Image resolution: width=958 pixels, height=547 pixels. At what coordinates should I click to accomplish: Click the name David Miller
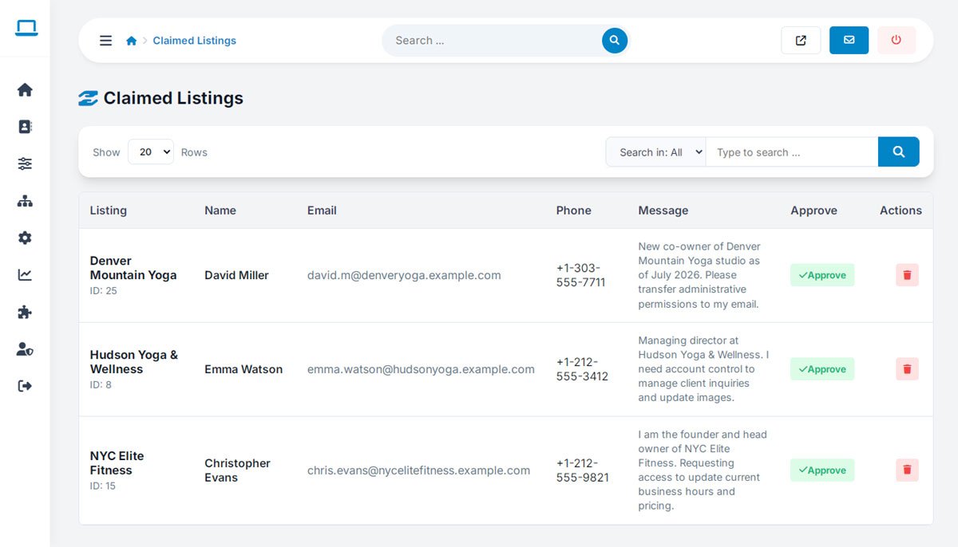pyautogui.click(x=236, y=275)
